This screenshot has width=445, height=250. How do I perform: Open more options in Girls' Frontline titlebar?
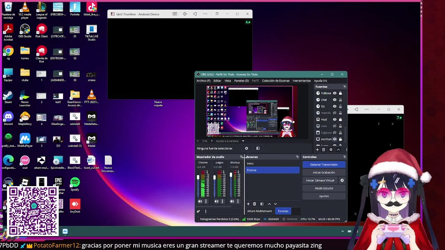(x=205, y=14)
